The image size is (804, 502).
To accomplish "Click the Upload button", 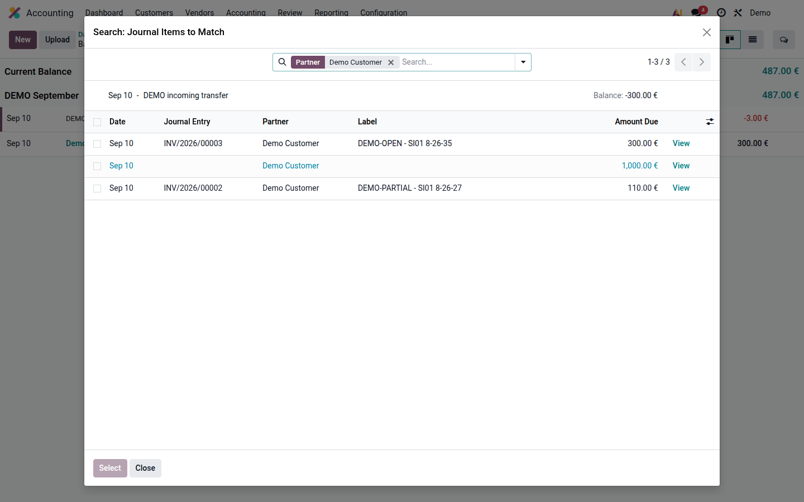I will tap(58, 40).
